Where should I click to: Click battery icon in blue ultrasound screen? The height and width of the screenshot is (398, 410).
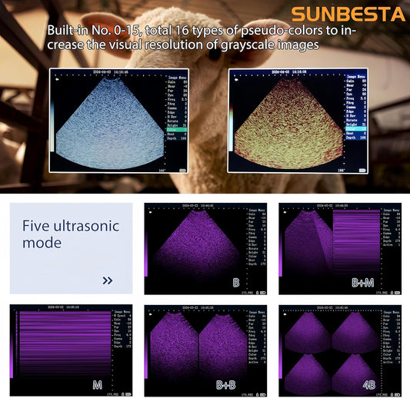tap(182, 171)
